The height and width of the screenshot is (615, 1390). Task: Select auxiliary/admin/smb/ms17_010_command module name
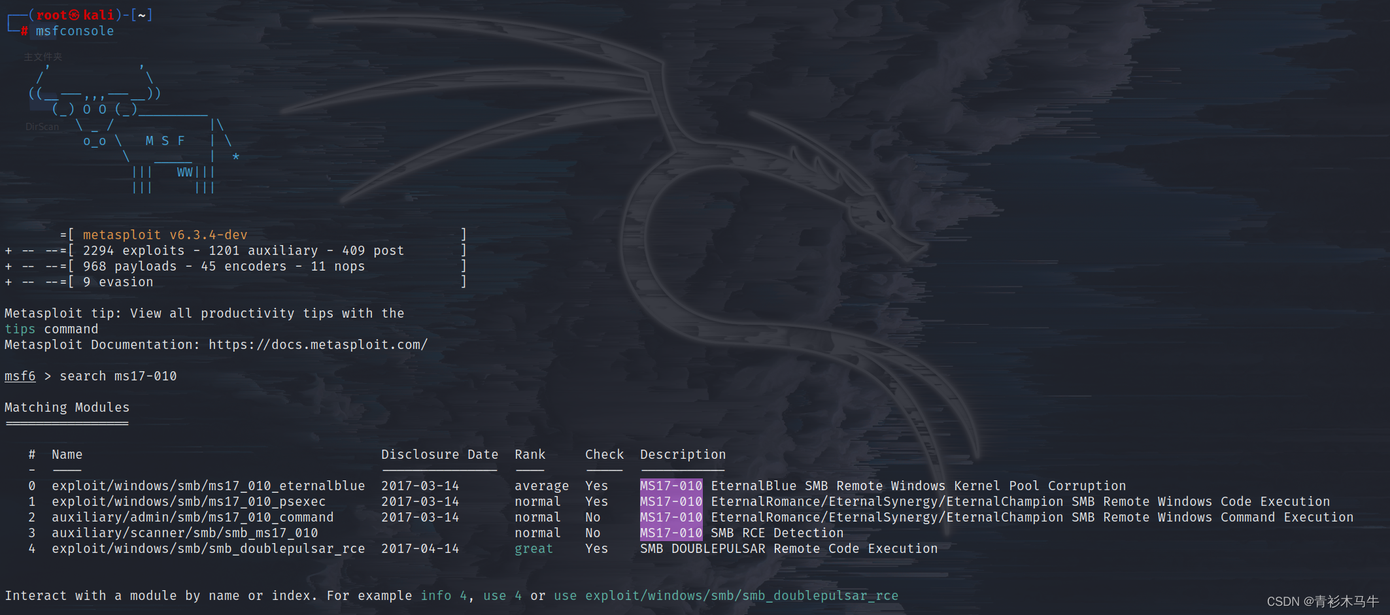tap(193, 517)
